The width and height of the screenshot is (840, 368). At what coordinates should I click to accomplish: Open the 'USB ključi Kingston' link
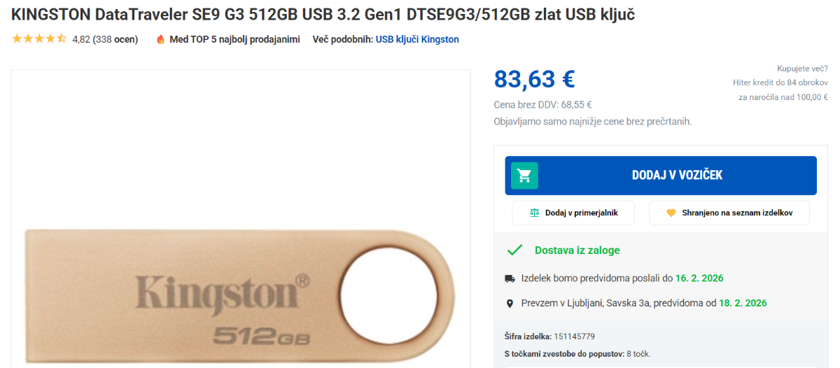(417, 40)
